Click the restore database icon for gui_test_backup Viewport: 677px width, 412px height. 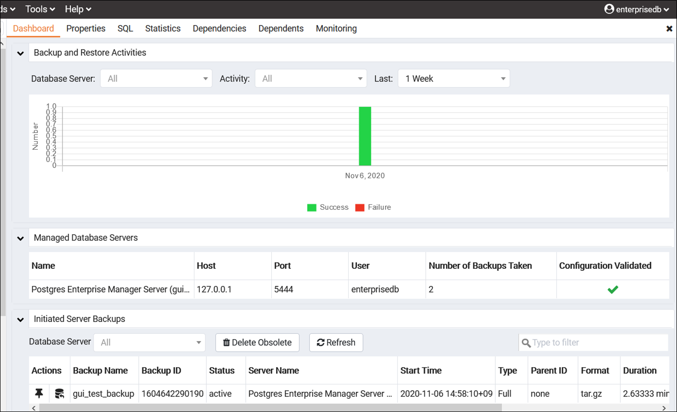tap(60, 393)
